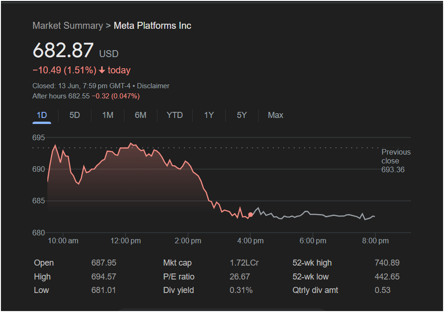This screenshot has height=312, width=444.
Task: Click the P/E ratio value 26.67
Action: click(240, 277)
